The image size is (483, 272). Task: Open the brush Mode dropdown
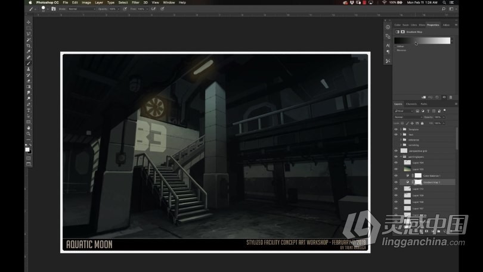82,9
